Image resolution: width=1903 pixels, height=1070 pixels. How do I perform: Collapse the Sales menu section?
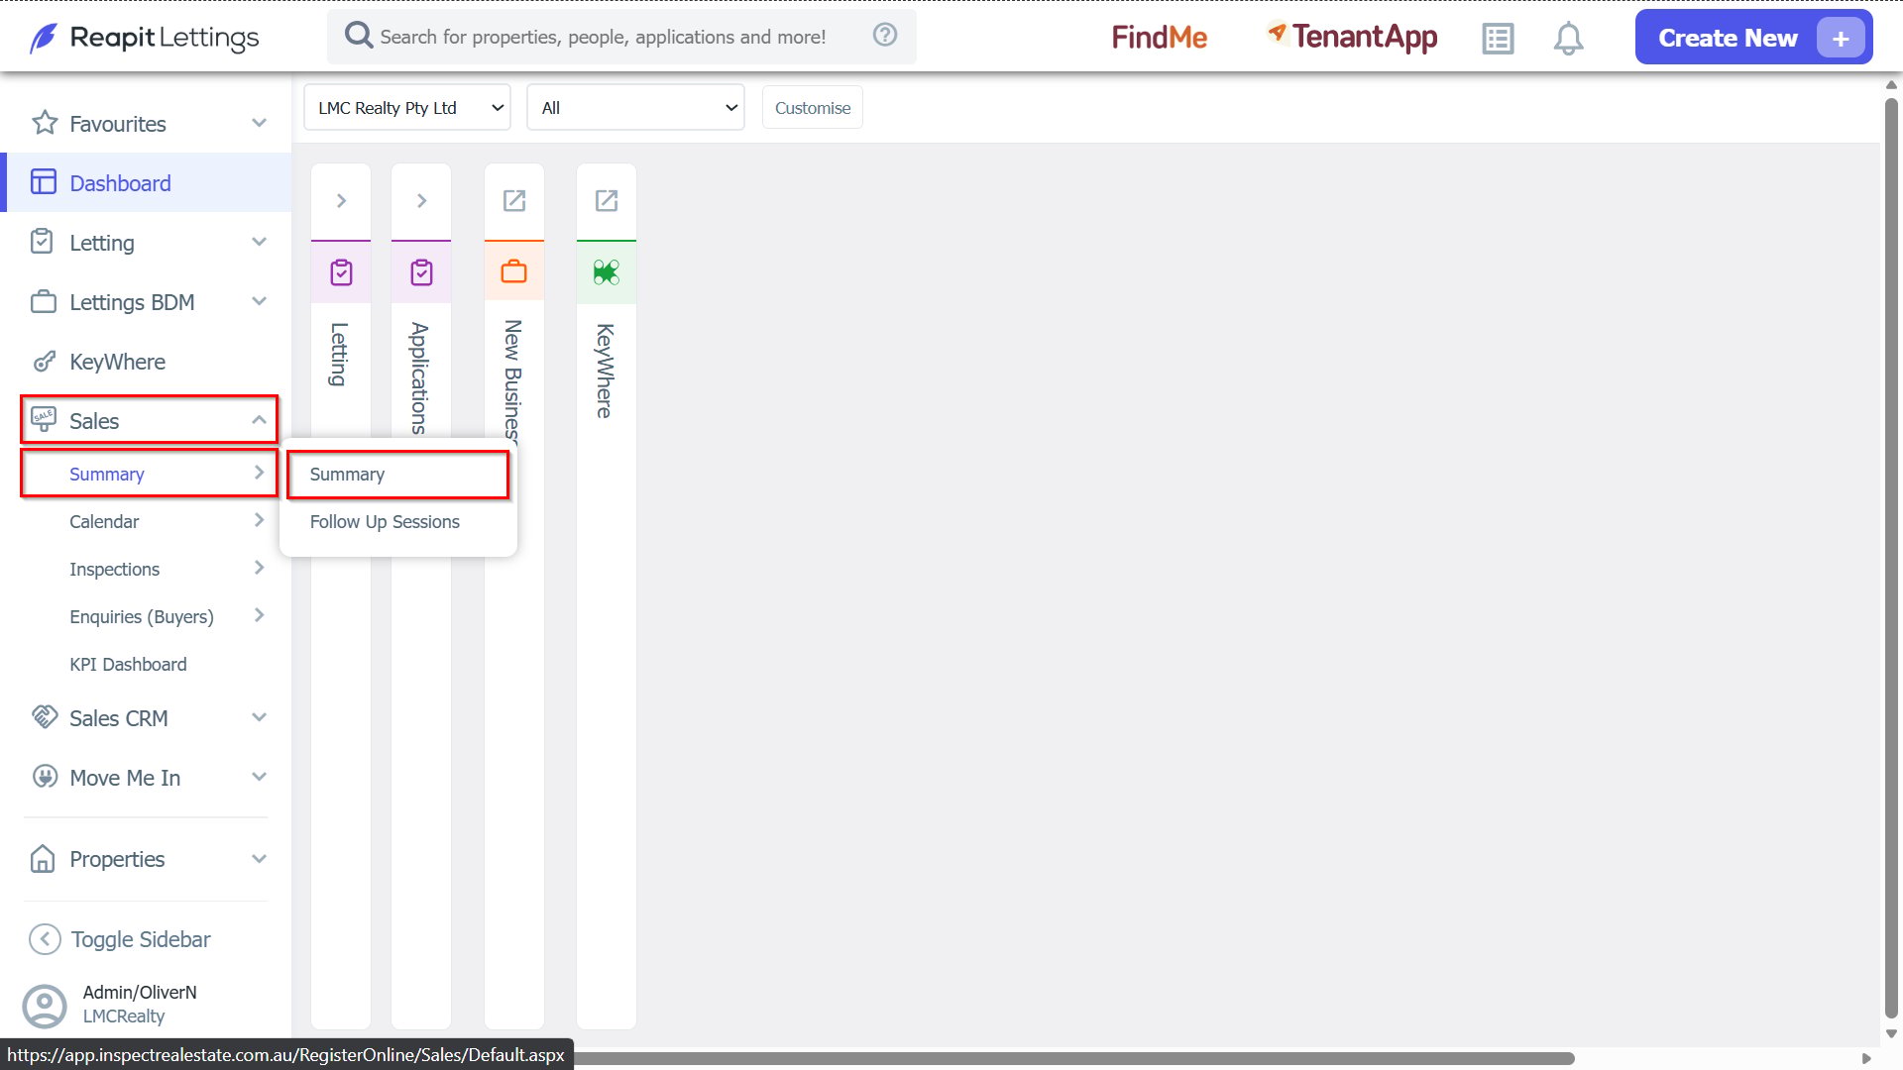coord(149,421)
